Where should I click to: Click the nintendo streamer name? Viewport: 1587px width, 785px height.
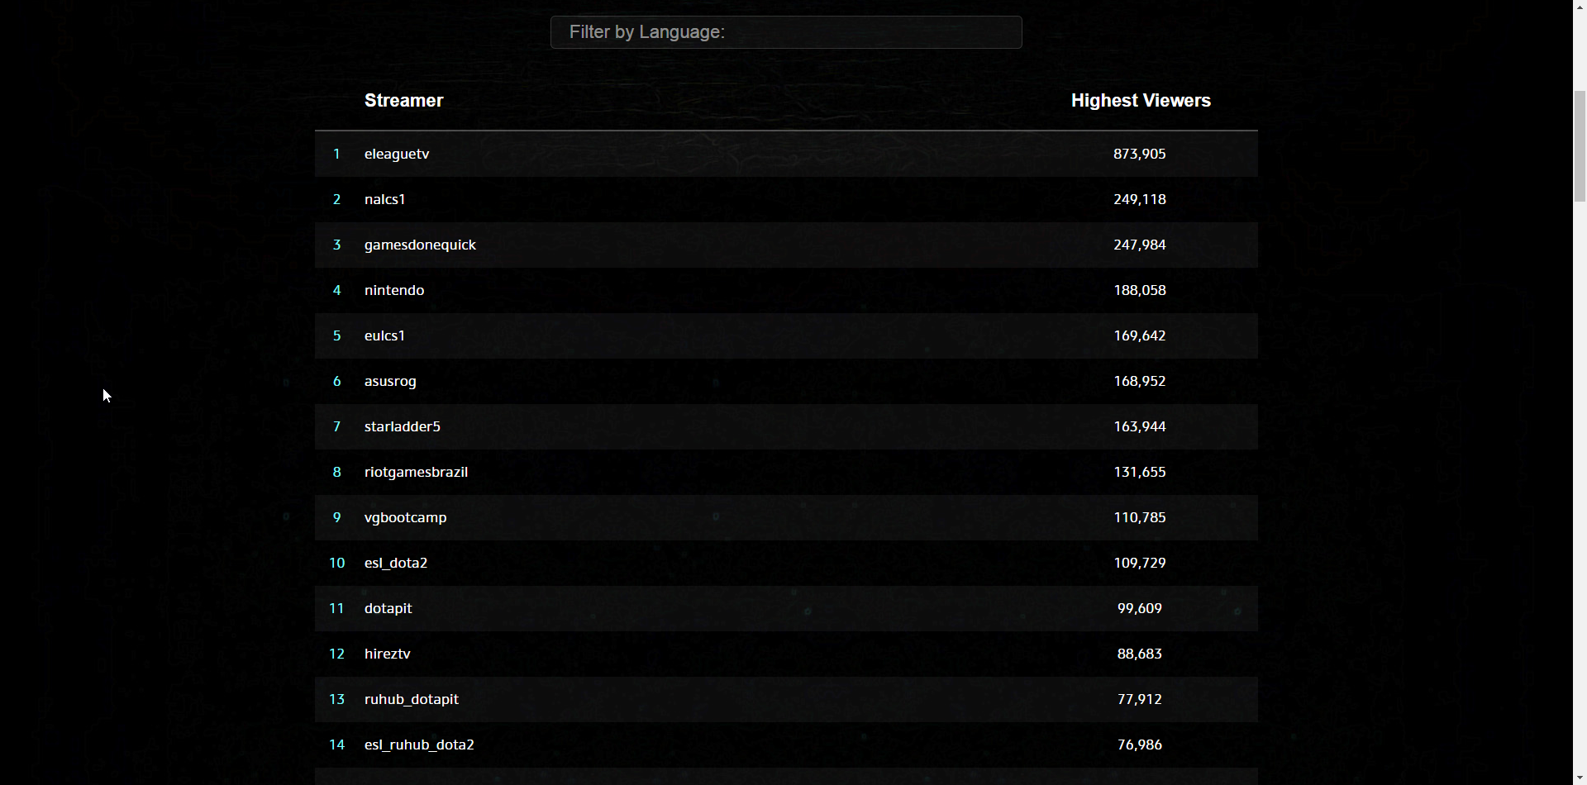[394, 290]
